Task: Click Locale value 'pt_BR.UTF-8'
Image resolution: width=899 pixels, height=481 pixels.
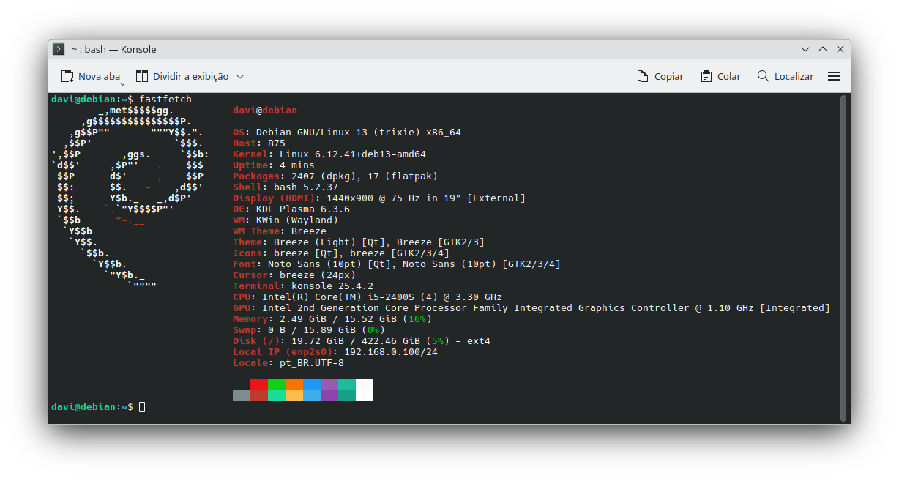Action: (312, 363)
